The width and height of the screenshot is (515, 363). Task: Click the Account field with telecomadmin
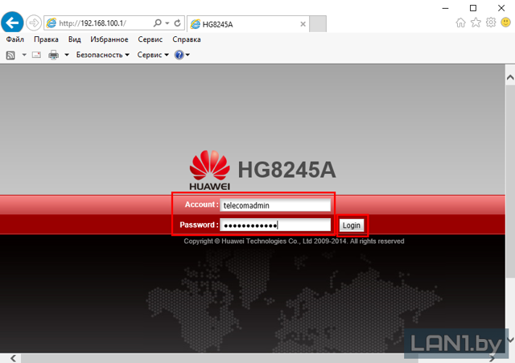pyautogui.click(x=275, y=205)
